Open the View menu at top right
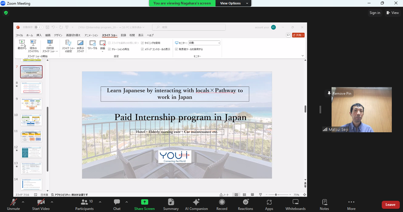This screenshot has width=403, height=212. pyautogui.click(x=392, y=13)
